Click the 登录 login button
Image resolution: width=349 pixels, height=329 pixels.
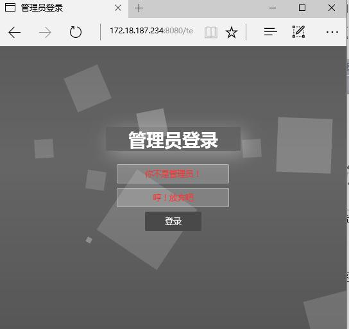[173, 221]
